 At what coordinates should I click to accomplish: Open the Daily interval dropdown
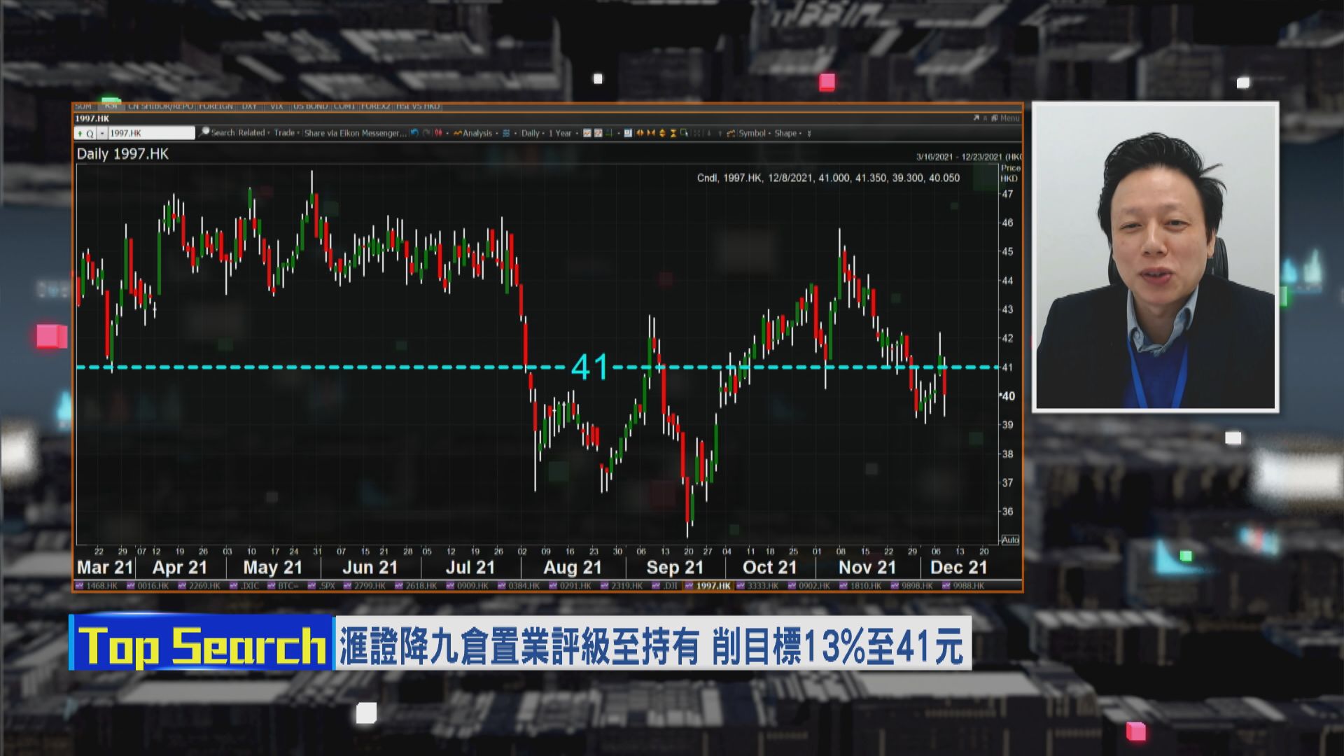point(530,133)
